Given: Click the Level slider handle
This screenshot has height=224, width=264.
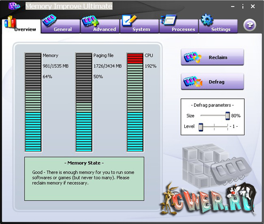Looking at the screenshot, I should tap(201, 127).
